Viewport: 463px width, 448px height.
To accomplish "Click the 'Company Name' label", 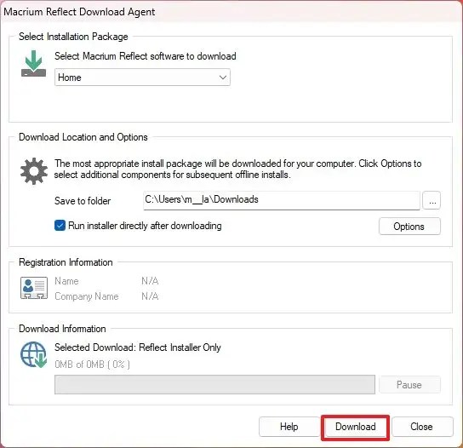I will click(87, 296).
